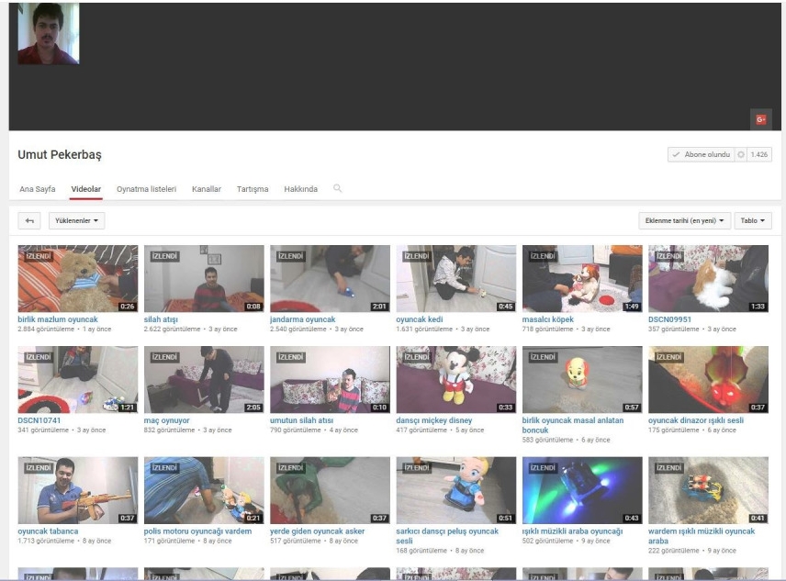Go to Kanallar tab
Viewport: 786px width, 581px height.
coord(206,189)
